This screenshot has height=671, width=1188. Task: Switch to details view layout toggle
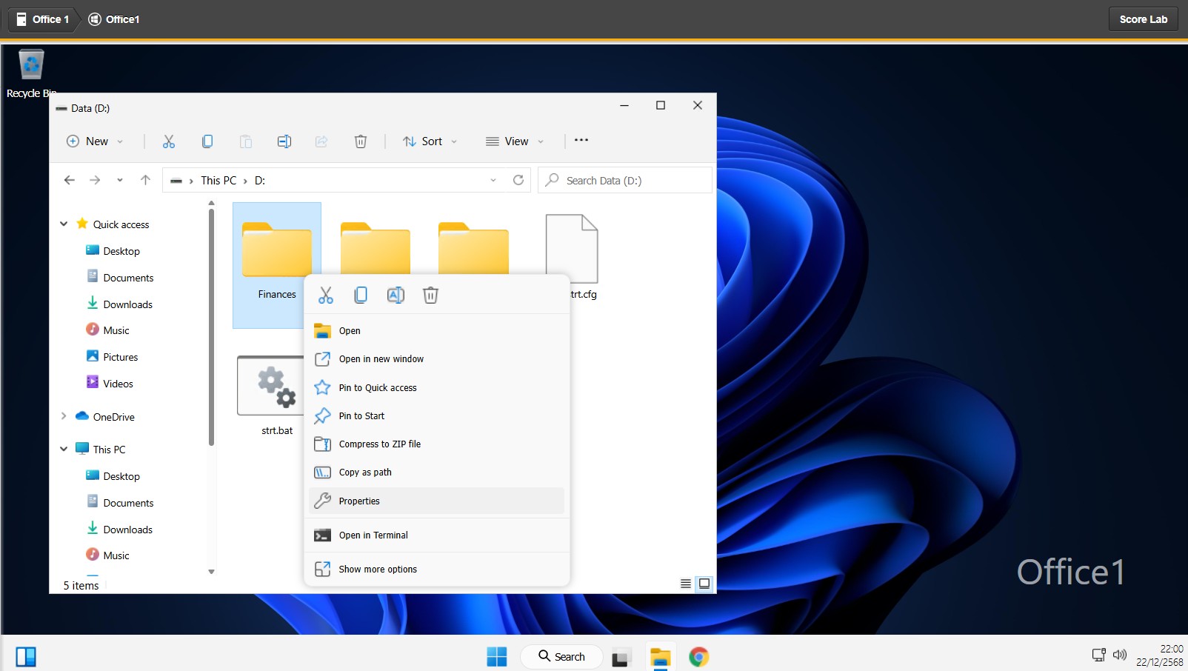pos(686,584)
